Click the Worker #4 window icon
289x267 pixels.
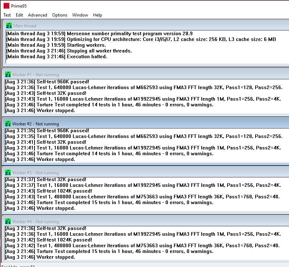pyautogui.click(x=8, y=221)
